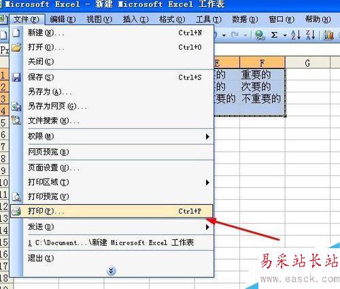The image size is (340, 289).
Task: Click the redo arrow toolbar icon
Action: [235, 35]
